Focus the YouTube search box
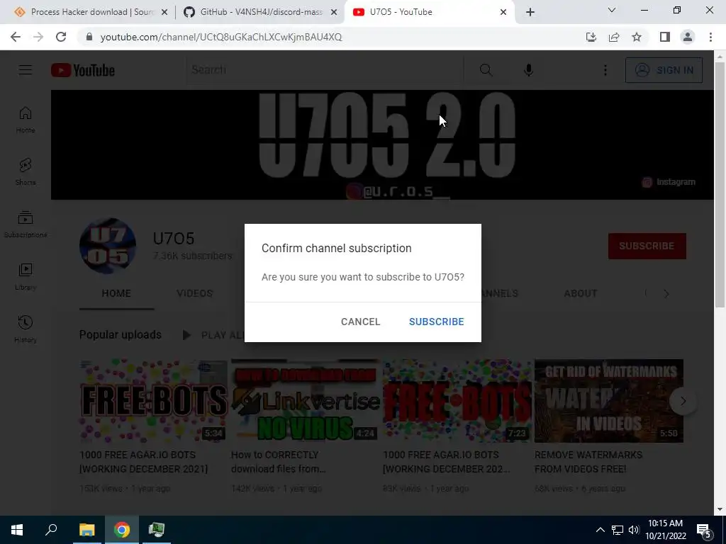The image size is (726, 544). (x=324, y=70)
